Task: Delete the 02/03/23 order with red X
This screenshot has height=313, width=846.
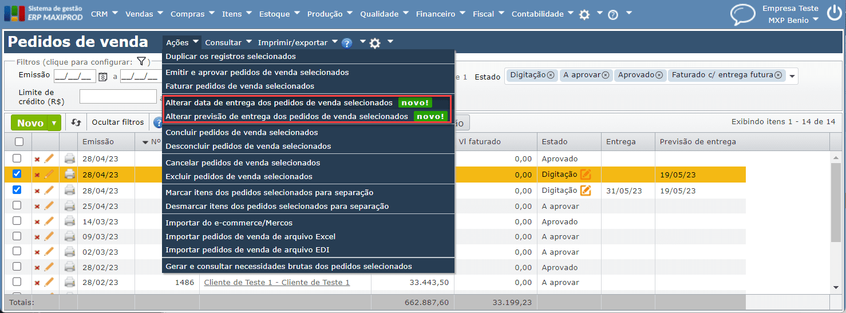Action: [37, 252]
